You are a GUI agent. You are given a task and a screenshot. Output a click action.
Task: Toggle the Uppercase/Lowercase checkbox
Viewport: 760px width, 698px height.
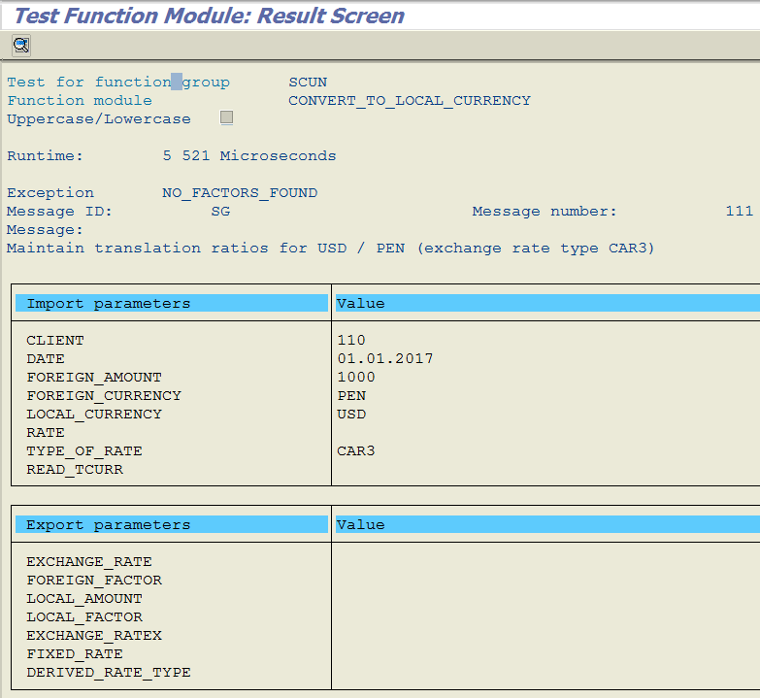pos(227,118)
